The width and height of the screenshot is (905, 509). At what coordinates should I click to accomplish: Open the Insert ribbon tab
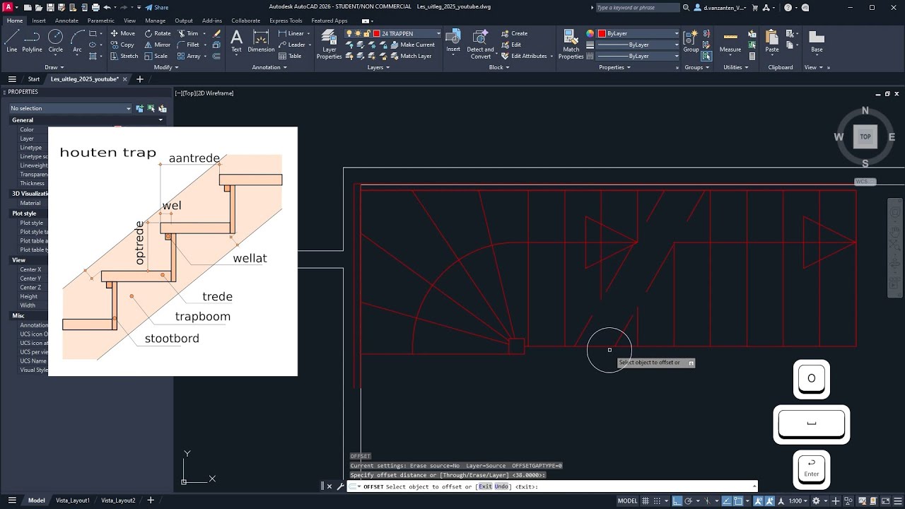[39, 21]
